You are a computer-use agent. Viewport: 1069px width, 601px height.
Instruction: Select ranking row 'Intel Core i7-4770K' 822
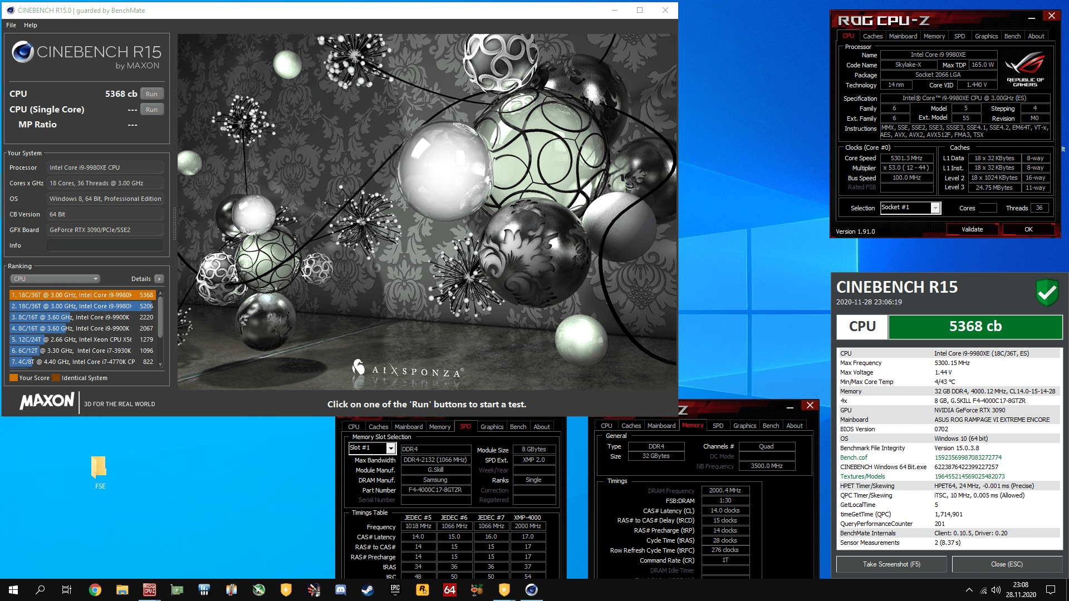pyautogui.click(x=82, y=362)
